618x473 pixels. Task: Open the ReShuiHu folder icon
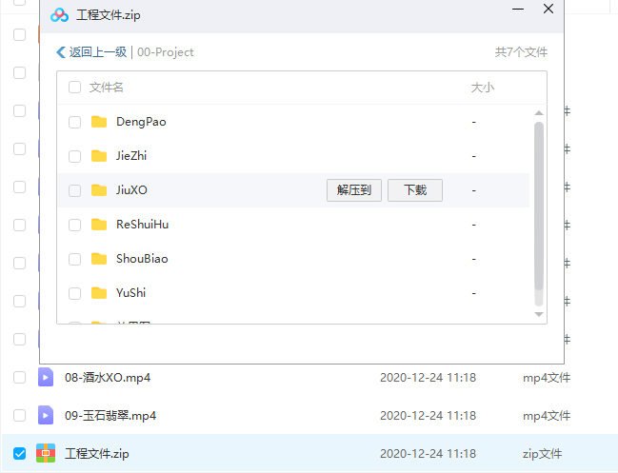(98, 225)
